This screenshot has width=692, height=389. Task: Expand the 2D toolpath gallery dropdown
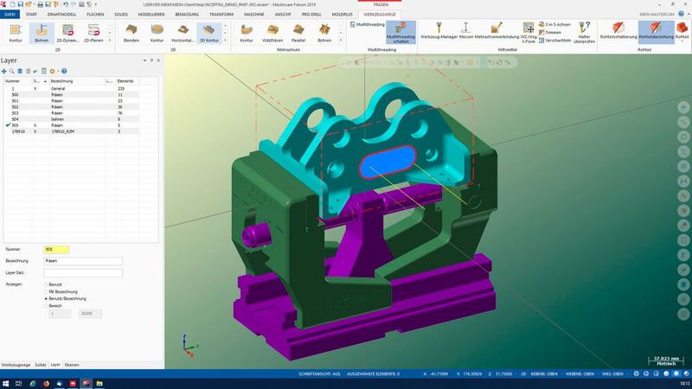[110, 39]
